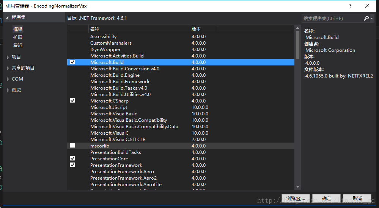379x208 pixels.
Task: Select the 最近 category
Action: tap(18, 45)
